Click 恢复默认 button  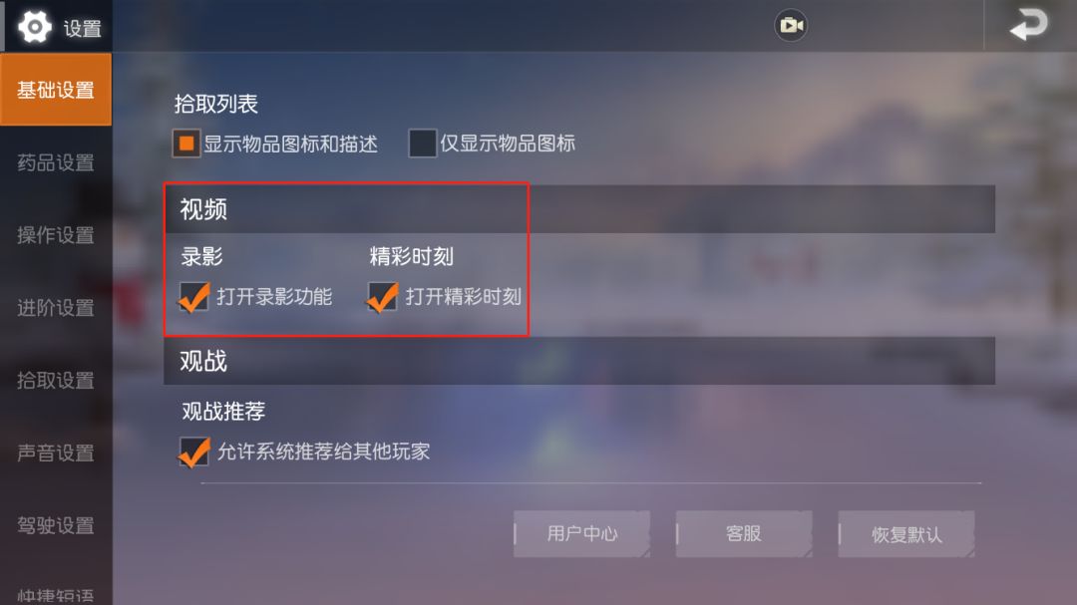tap(905, 533)
